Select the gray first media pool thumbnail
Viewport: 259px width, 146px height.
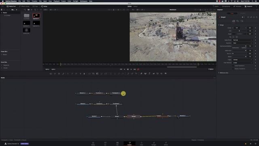coord(26,16)
